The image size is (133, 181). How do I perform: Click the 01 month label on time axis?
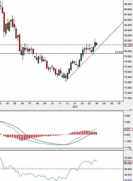point(75,103)
